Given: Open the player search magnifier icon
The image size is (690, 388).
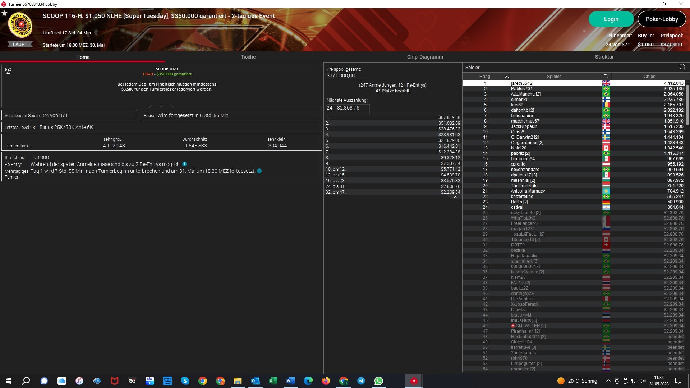Looking at the screenshot, I should [x=682, y=67].
